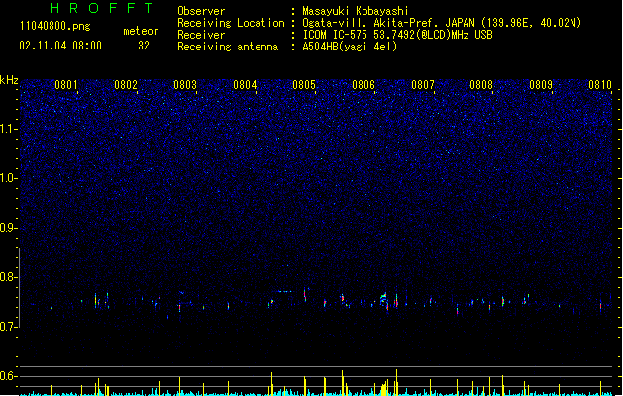Click the horizontal echo streak below the 0804 marker
This screenshot has height=396, width=623.
pos(284,291)
